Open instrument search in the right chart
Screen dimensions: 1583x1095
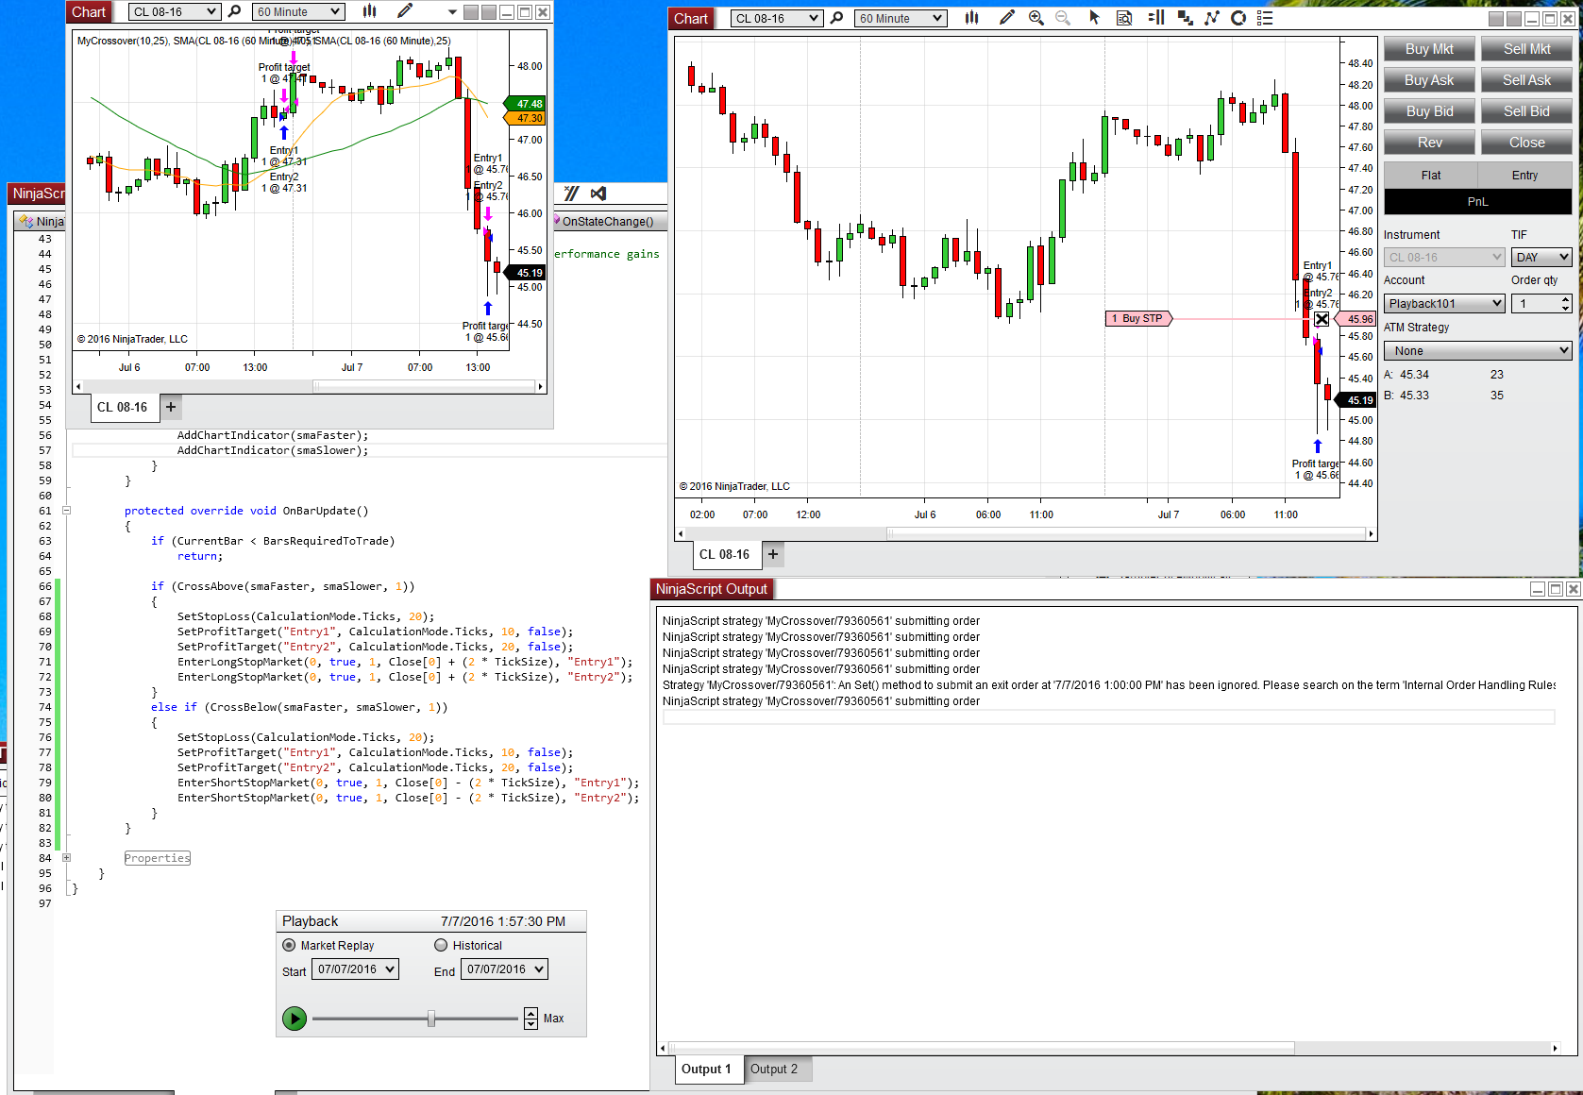[x=836, y=18]
